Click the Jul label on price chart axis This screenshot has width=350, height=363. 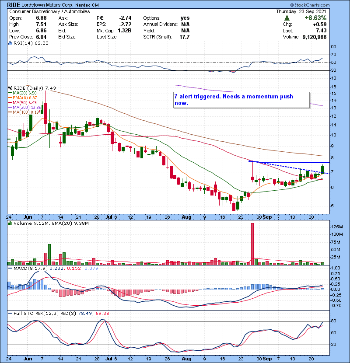[x=109, y=217]
